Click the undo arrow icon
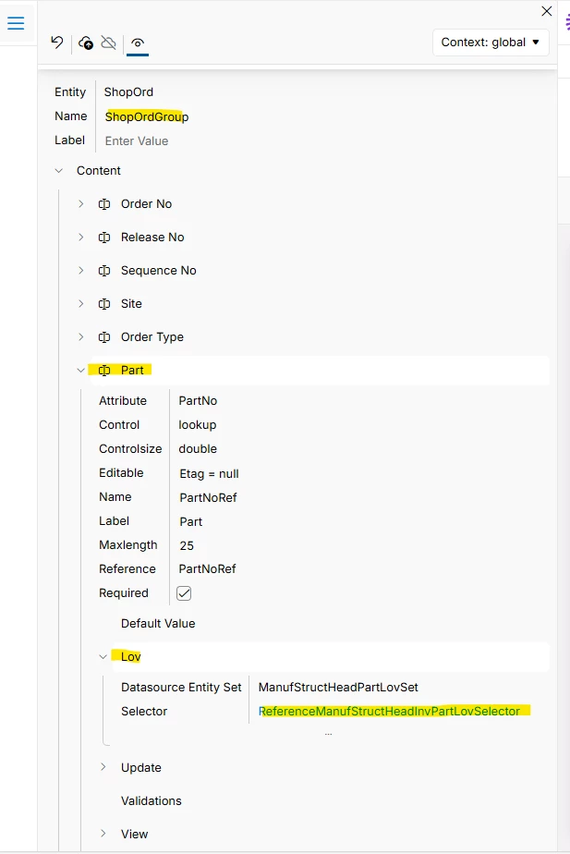This screenshot has height=854, width=570. click(57, 43)
